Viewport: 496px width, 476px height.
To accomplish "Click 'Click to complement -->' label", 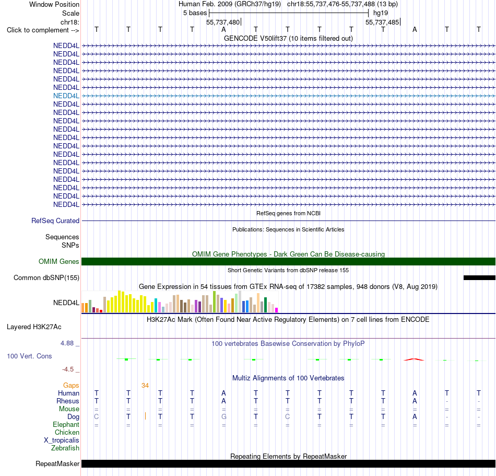I will 43,30.
